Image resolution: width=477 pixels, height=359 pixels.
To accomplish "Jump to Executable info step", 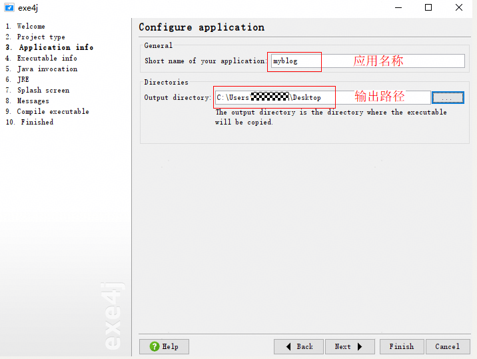I will pyautogui.click(x=41, y=58).
